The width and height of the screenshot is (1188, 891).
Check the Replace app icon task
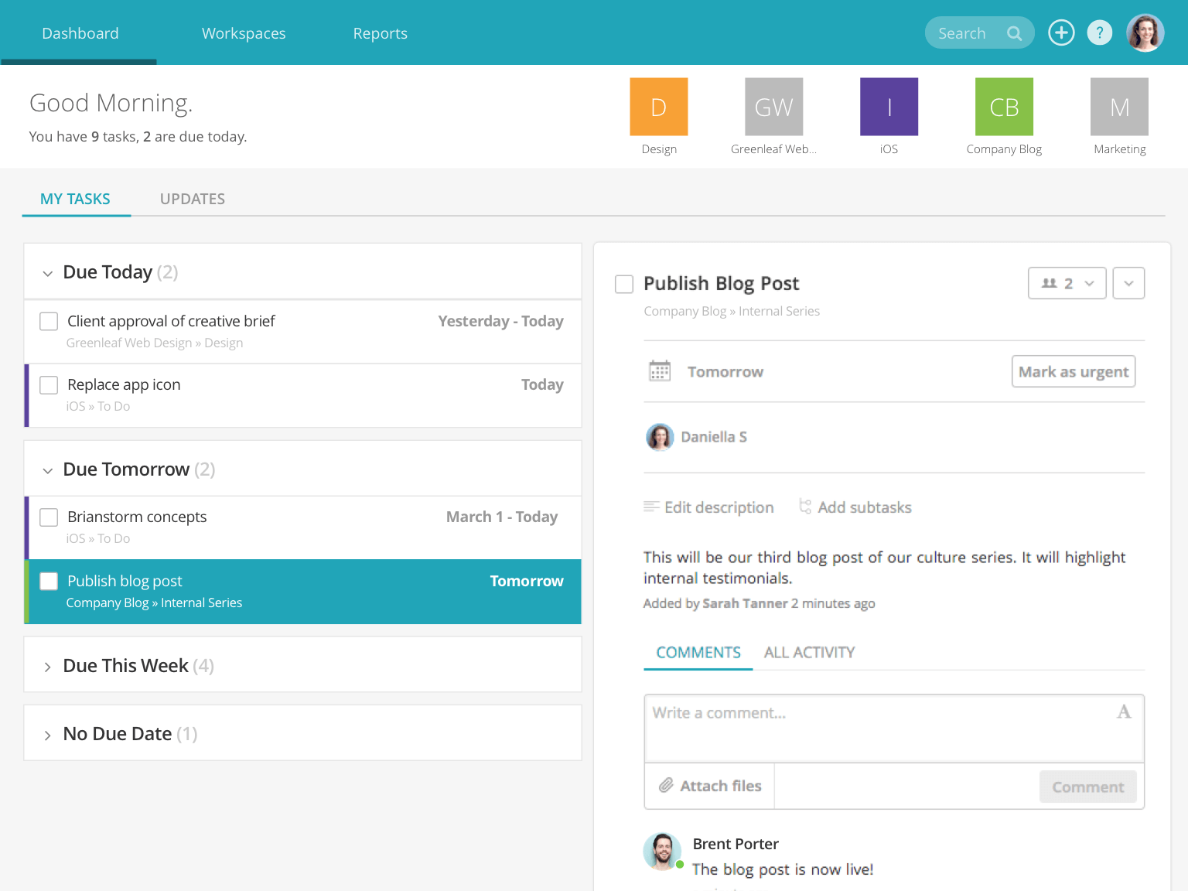(49, 384)
